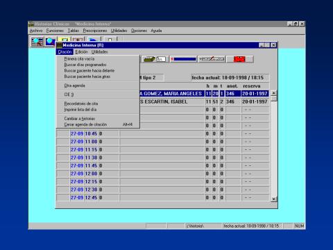The width and height of the screenshot is (333, 250).
Task: Open the Prescripciones menu in main menu bar
Action: click(x=95, y=31)
